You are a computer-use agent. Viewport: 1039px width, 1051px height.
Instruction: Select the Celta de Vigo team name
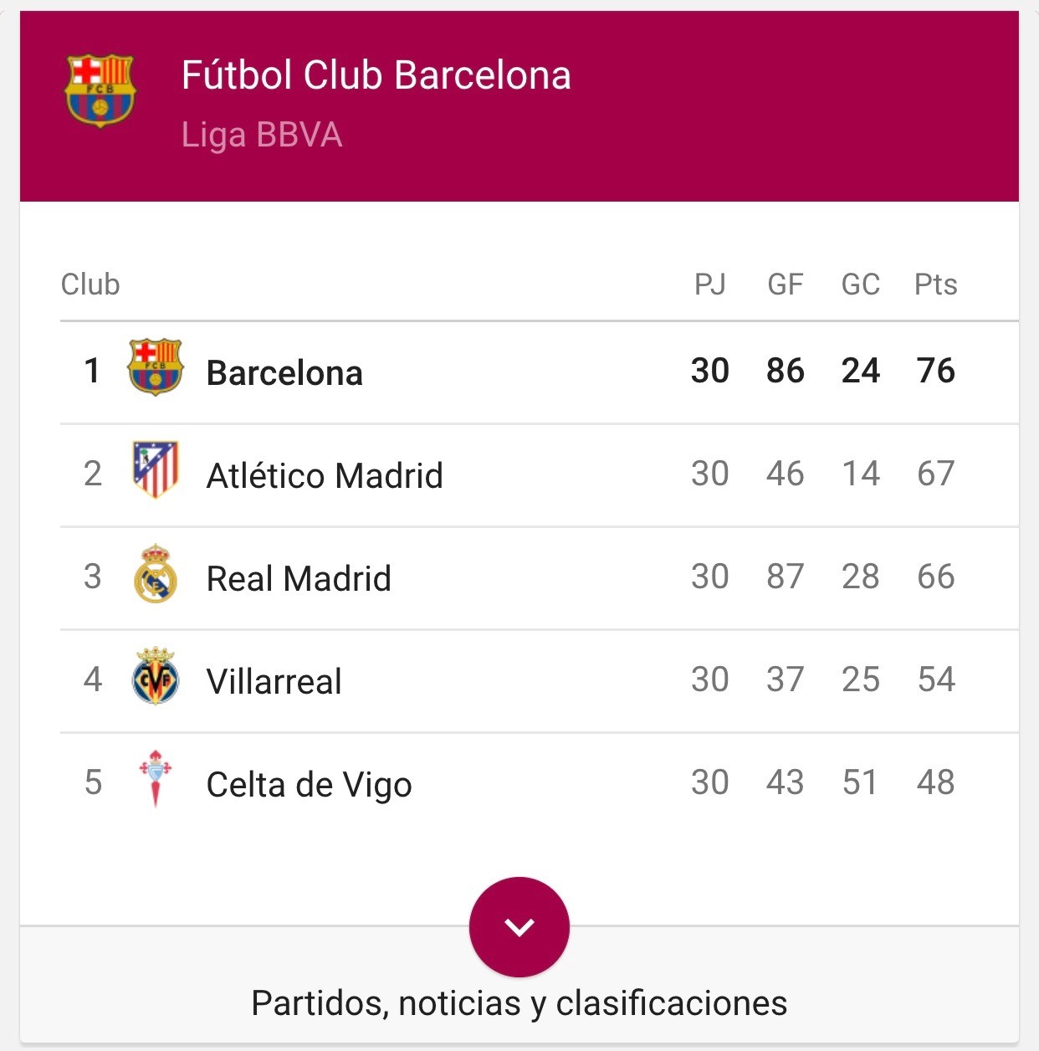(310, 785)
